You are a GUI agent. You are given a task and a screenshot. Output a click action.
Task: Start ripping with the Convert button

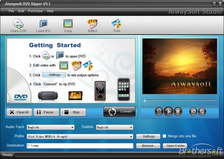[119, 112]
